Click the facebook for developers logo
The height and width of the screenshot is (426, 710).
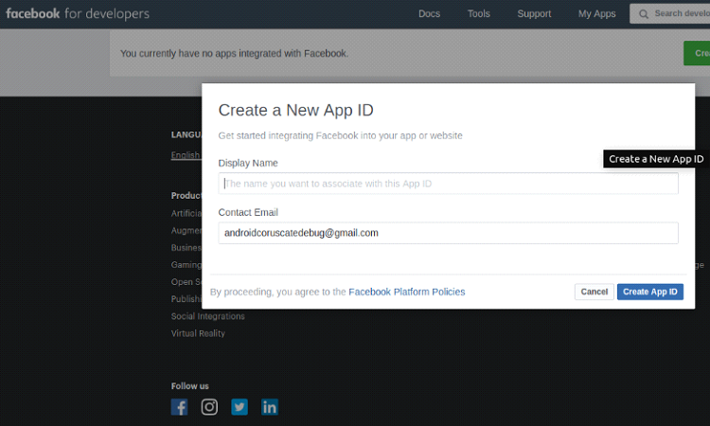tap(78, 13)
